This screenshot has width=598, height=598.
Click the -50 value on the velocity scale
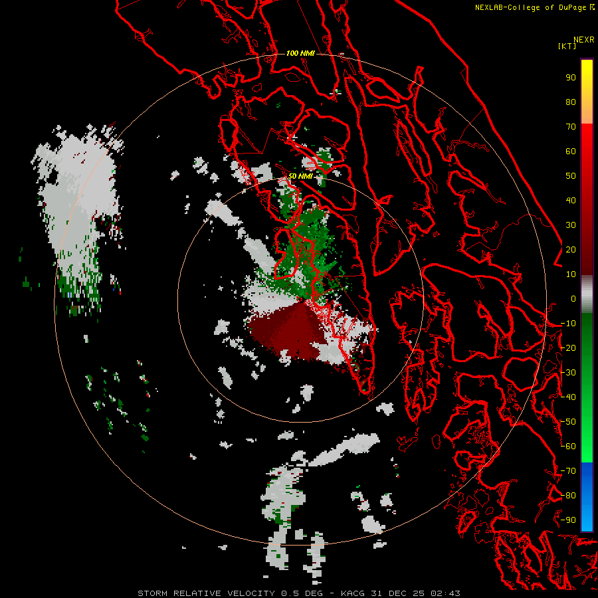click(x=568, y=422)
